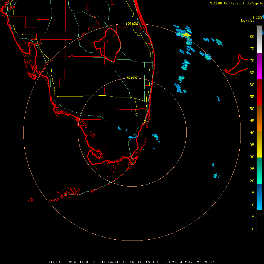Click the 5 scale value
Screen dimensions: 264x264
[253, 217]
